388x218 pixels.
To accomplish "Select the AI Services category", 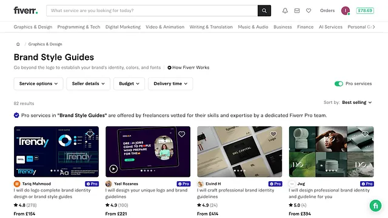I will 330,27.
